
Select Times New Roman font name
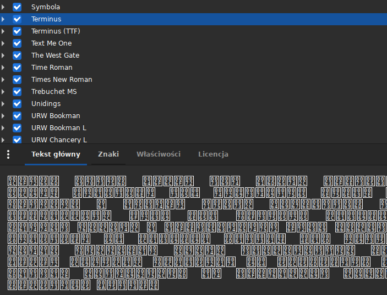[x=62, y=79]
